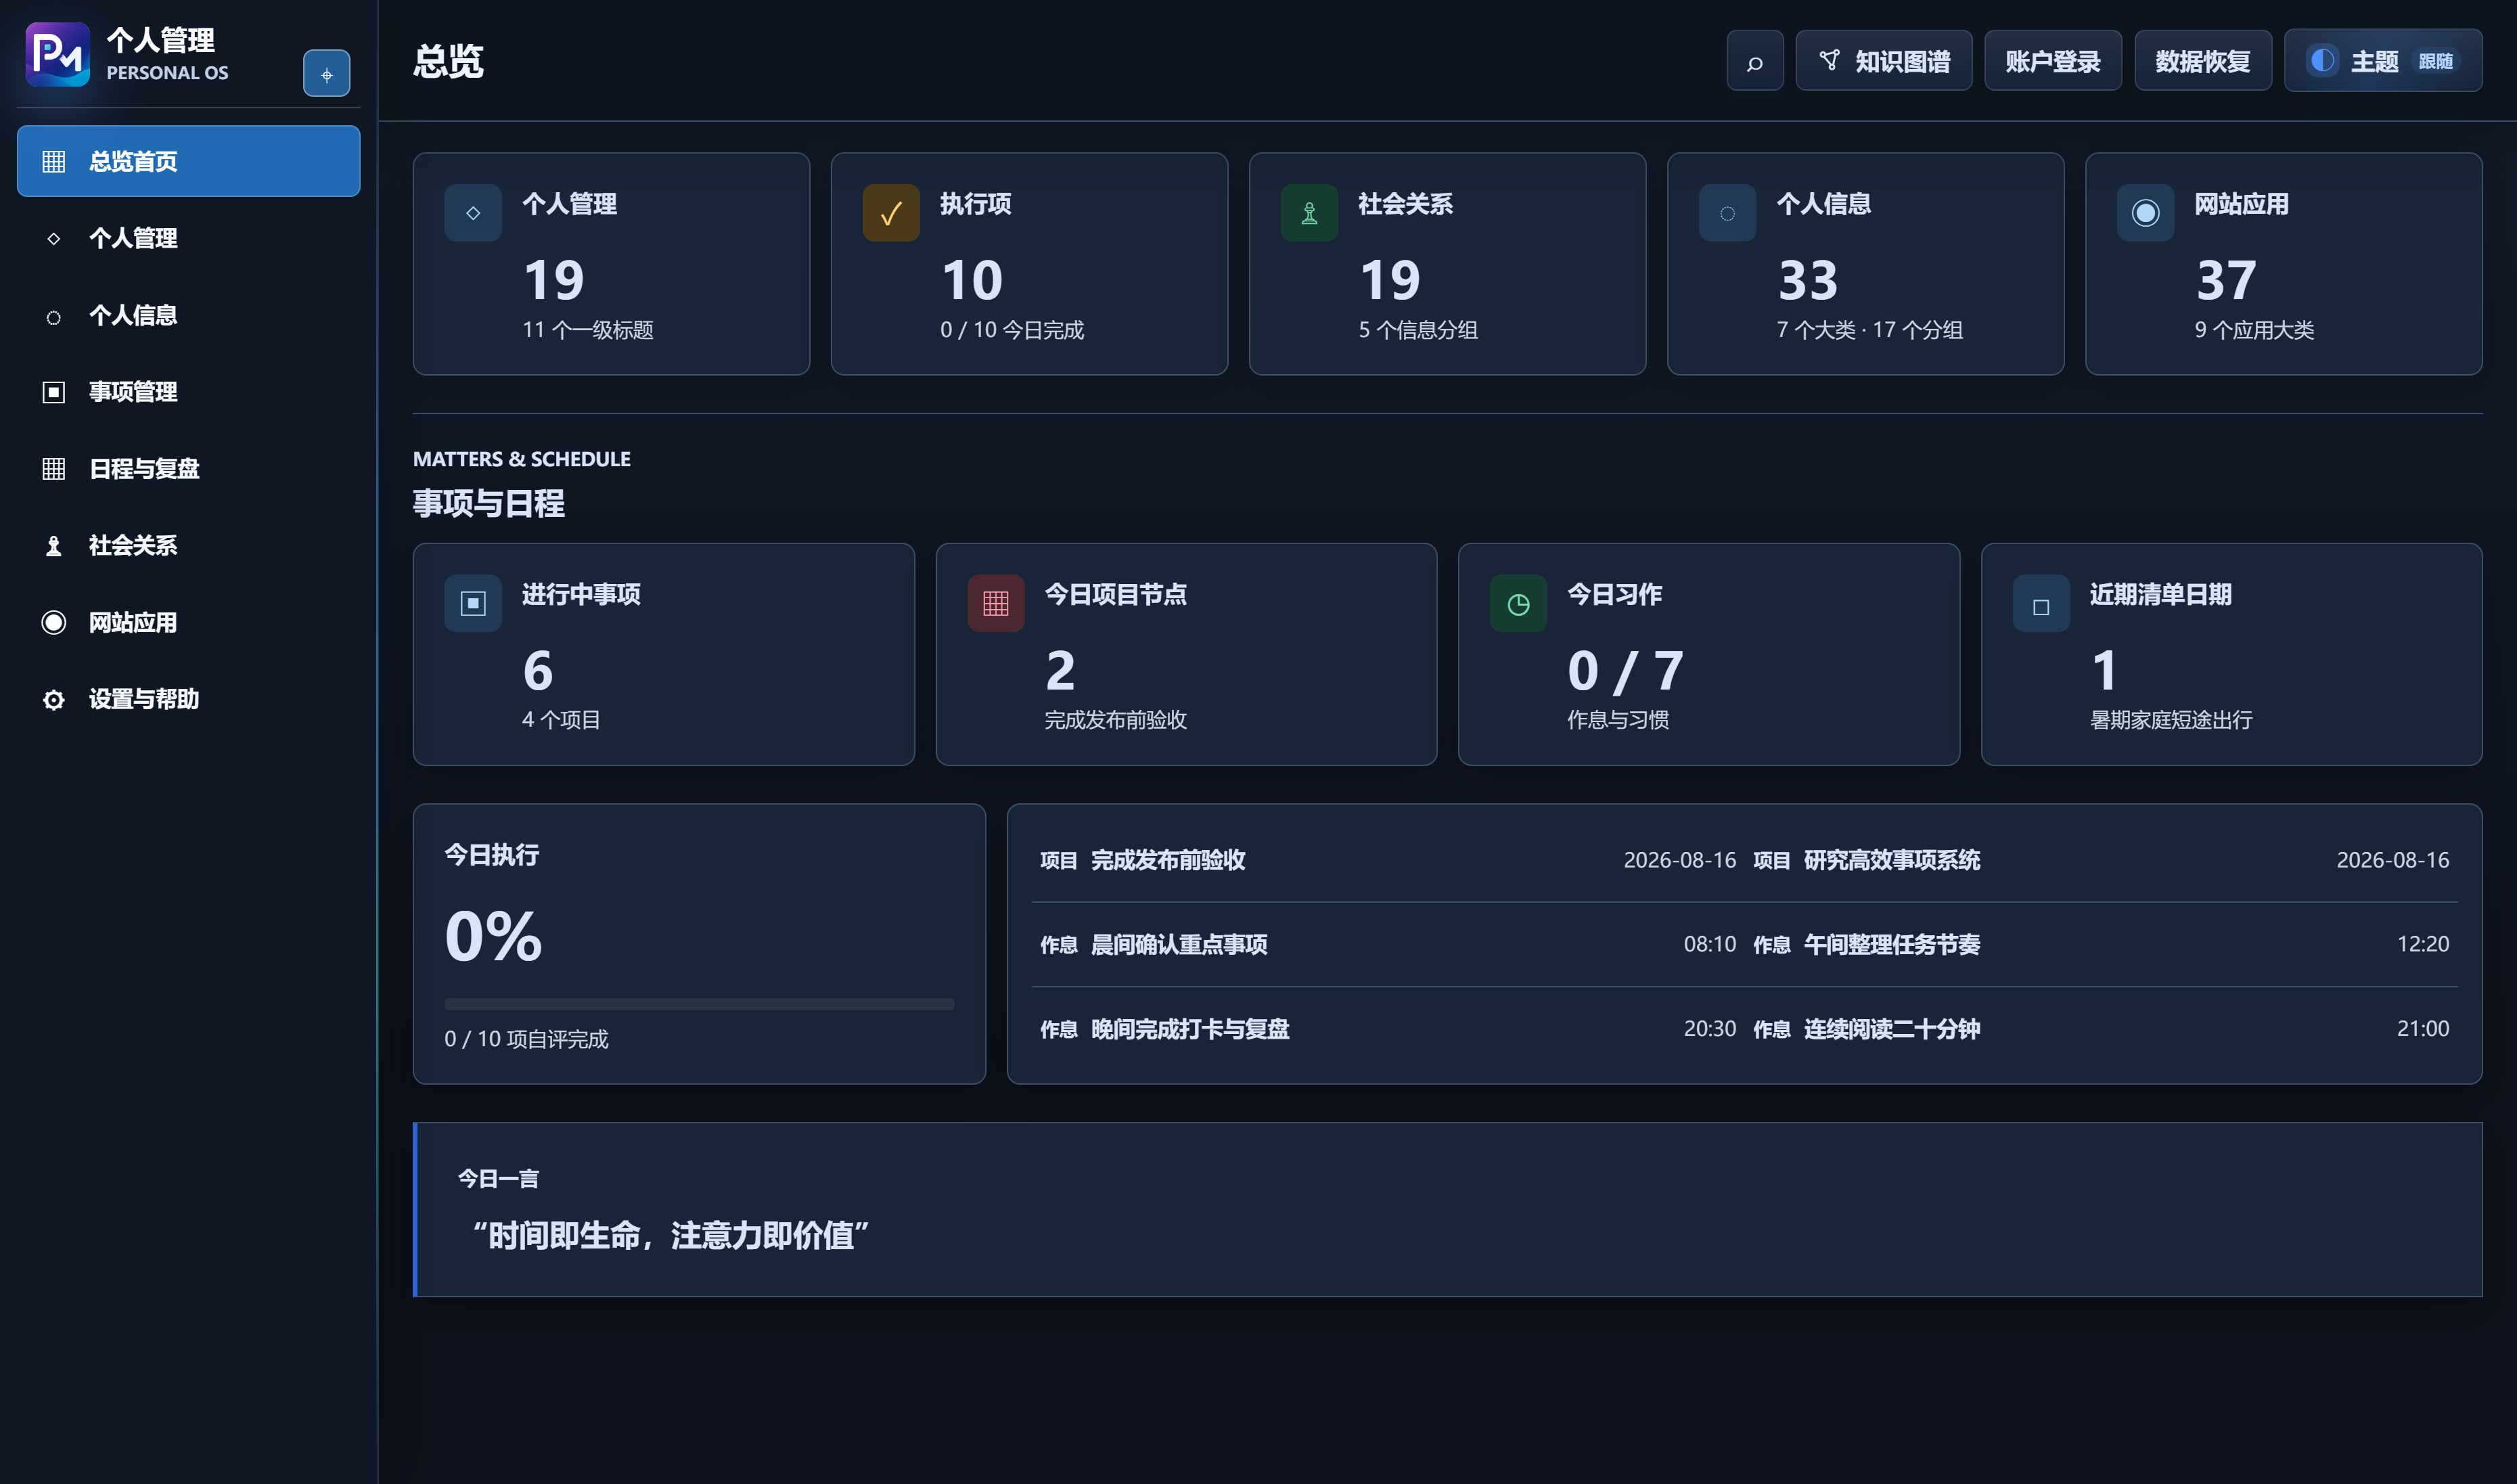Click the 网站应用 card target icon
The image size is (2517, 1484).
2145,213
